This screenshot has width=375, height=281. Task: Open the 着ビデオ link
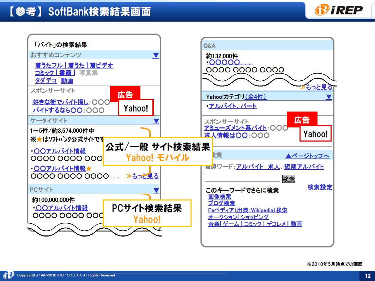101,65
